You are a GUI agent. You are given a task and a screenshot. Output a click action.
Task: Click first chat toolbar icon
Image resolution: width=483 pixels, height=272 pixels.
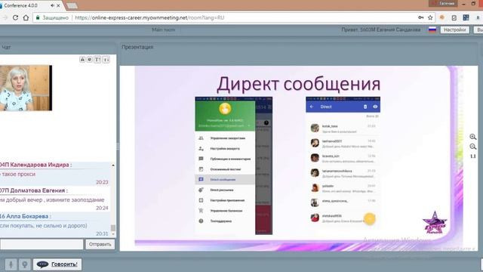pos(82,59)
